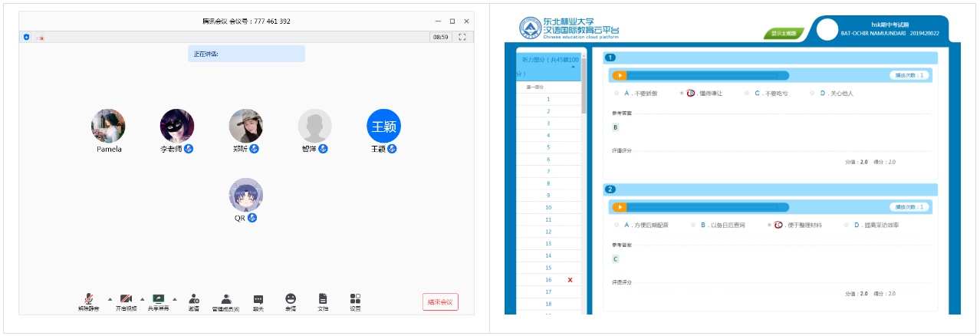Open 管理成员 member management panel
This screenshot has width=980, height=336.
click(x=225, y=300)
